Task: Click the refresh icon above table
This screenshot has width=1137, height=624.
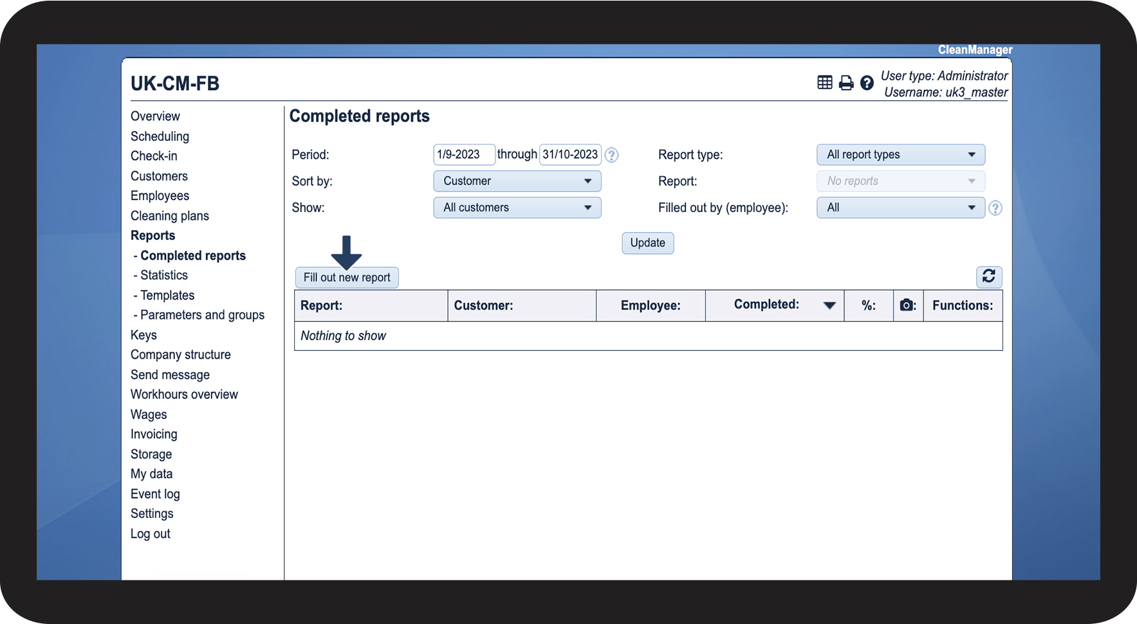Action: pos(988,276)
